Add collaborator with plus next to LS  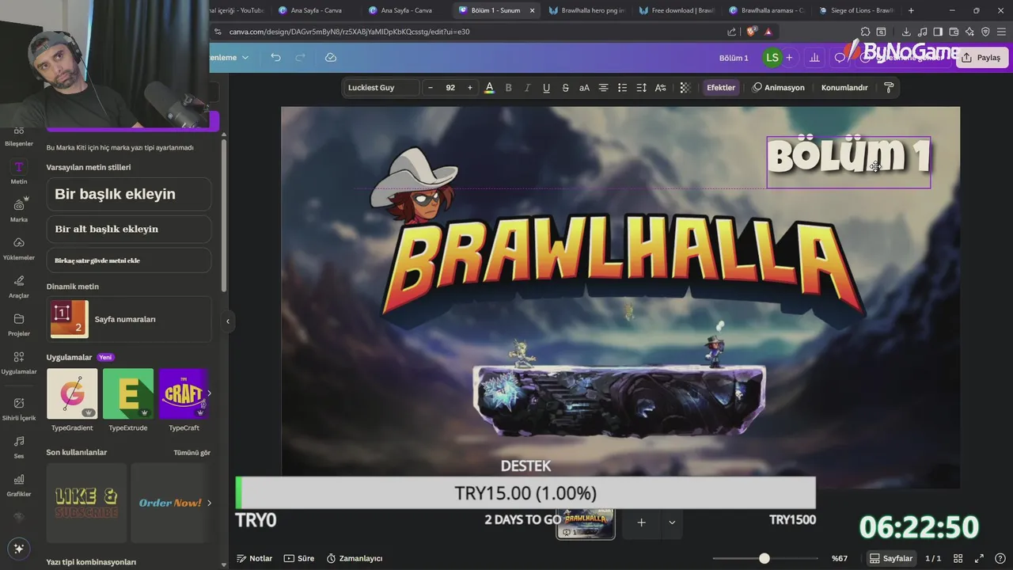[x=789, y=58]
